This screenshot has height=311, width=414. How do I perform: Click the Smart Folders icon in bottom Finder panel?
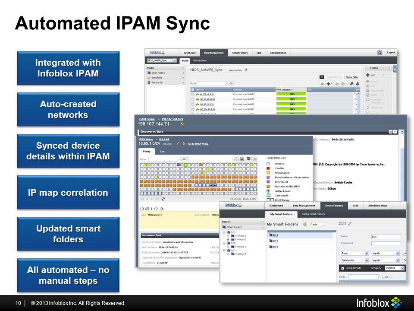coord(224,227)
